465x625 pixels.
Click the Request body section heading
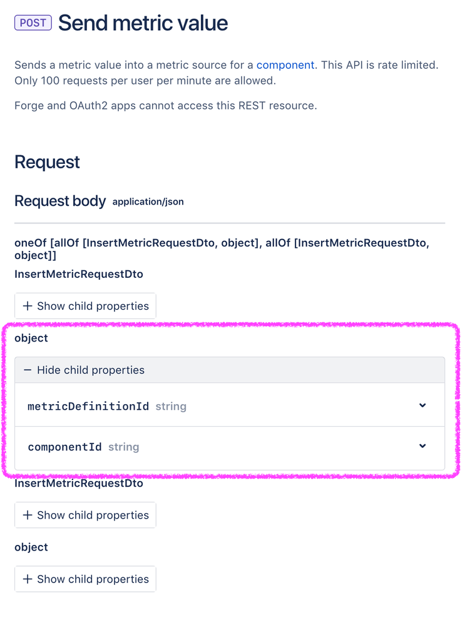60,201
